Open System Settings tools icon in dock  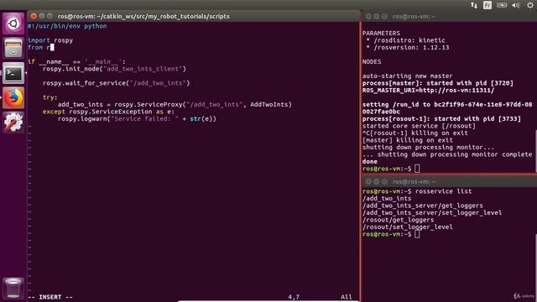click(13, 122)
